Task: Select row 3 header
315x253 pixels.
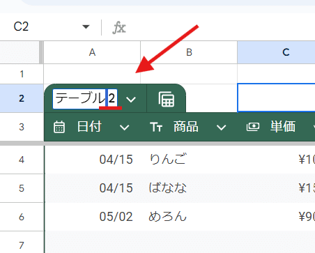Action: (x=22, y=127)
